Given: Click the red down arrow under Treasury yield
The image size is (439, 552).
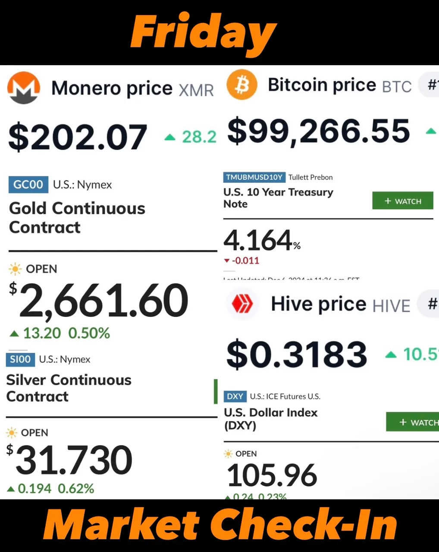Looking at the screenshot, I should pos(227,260).
